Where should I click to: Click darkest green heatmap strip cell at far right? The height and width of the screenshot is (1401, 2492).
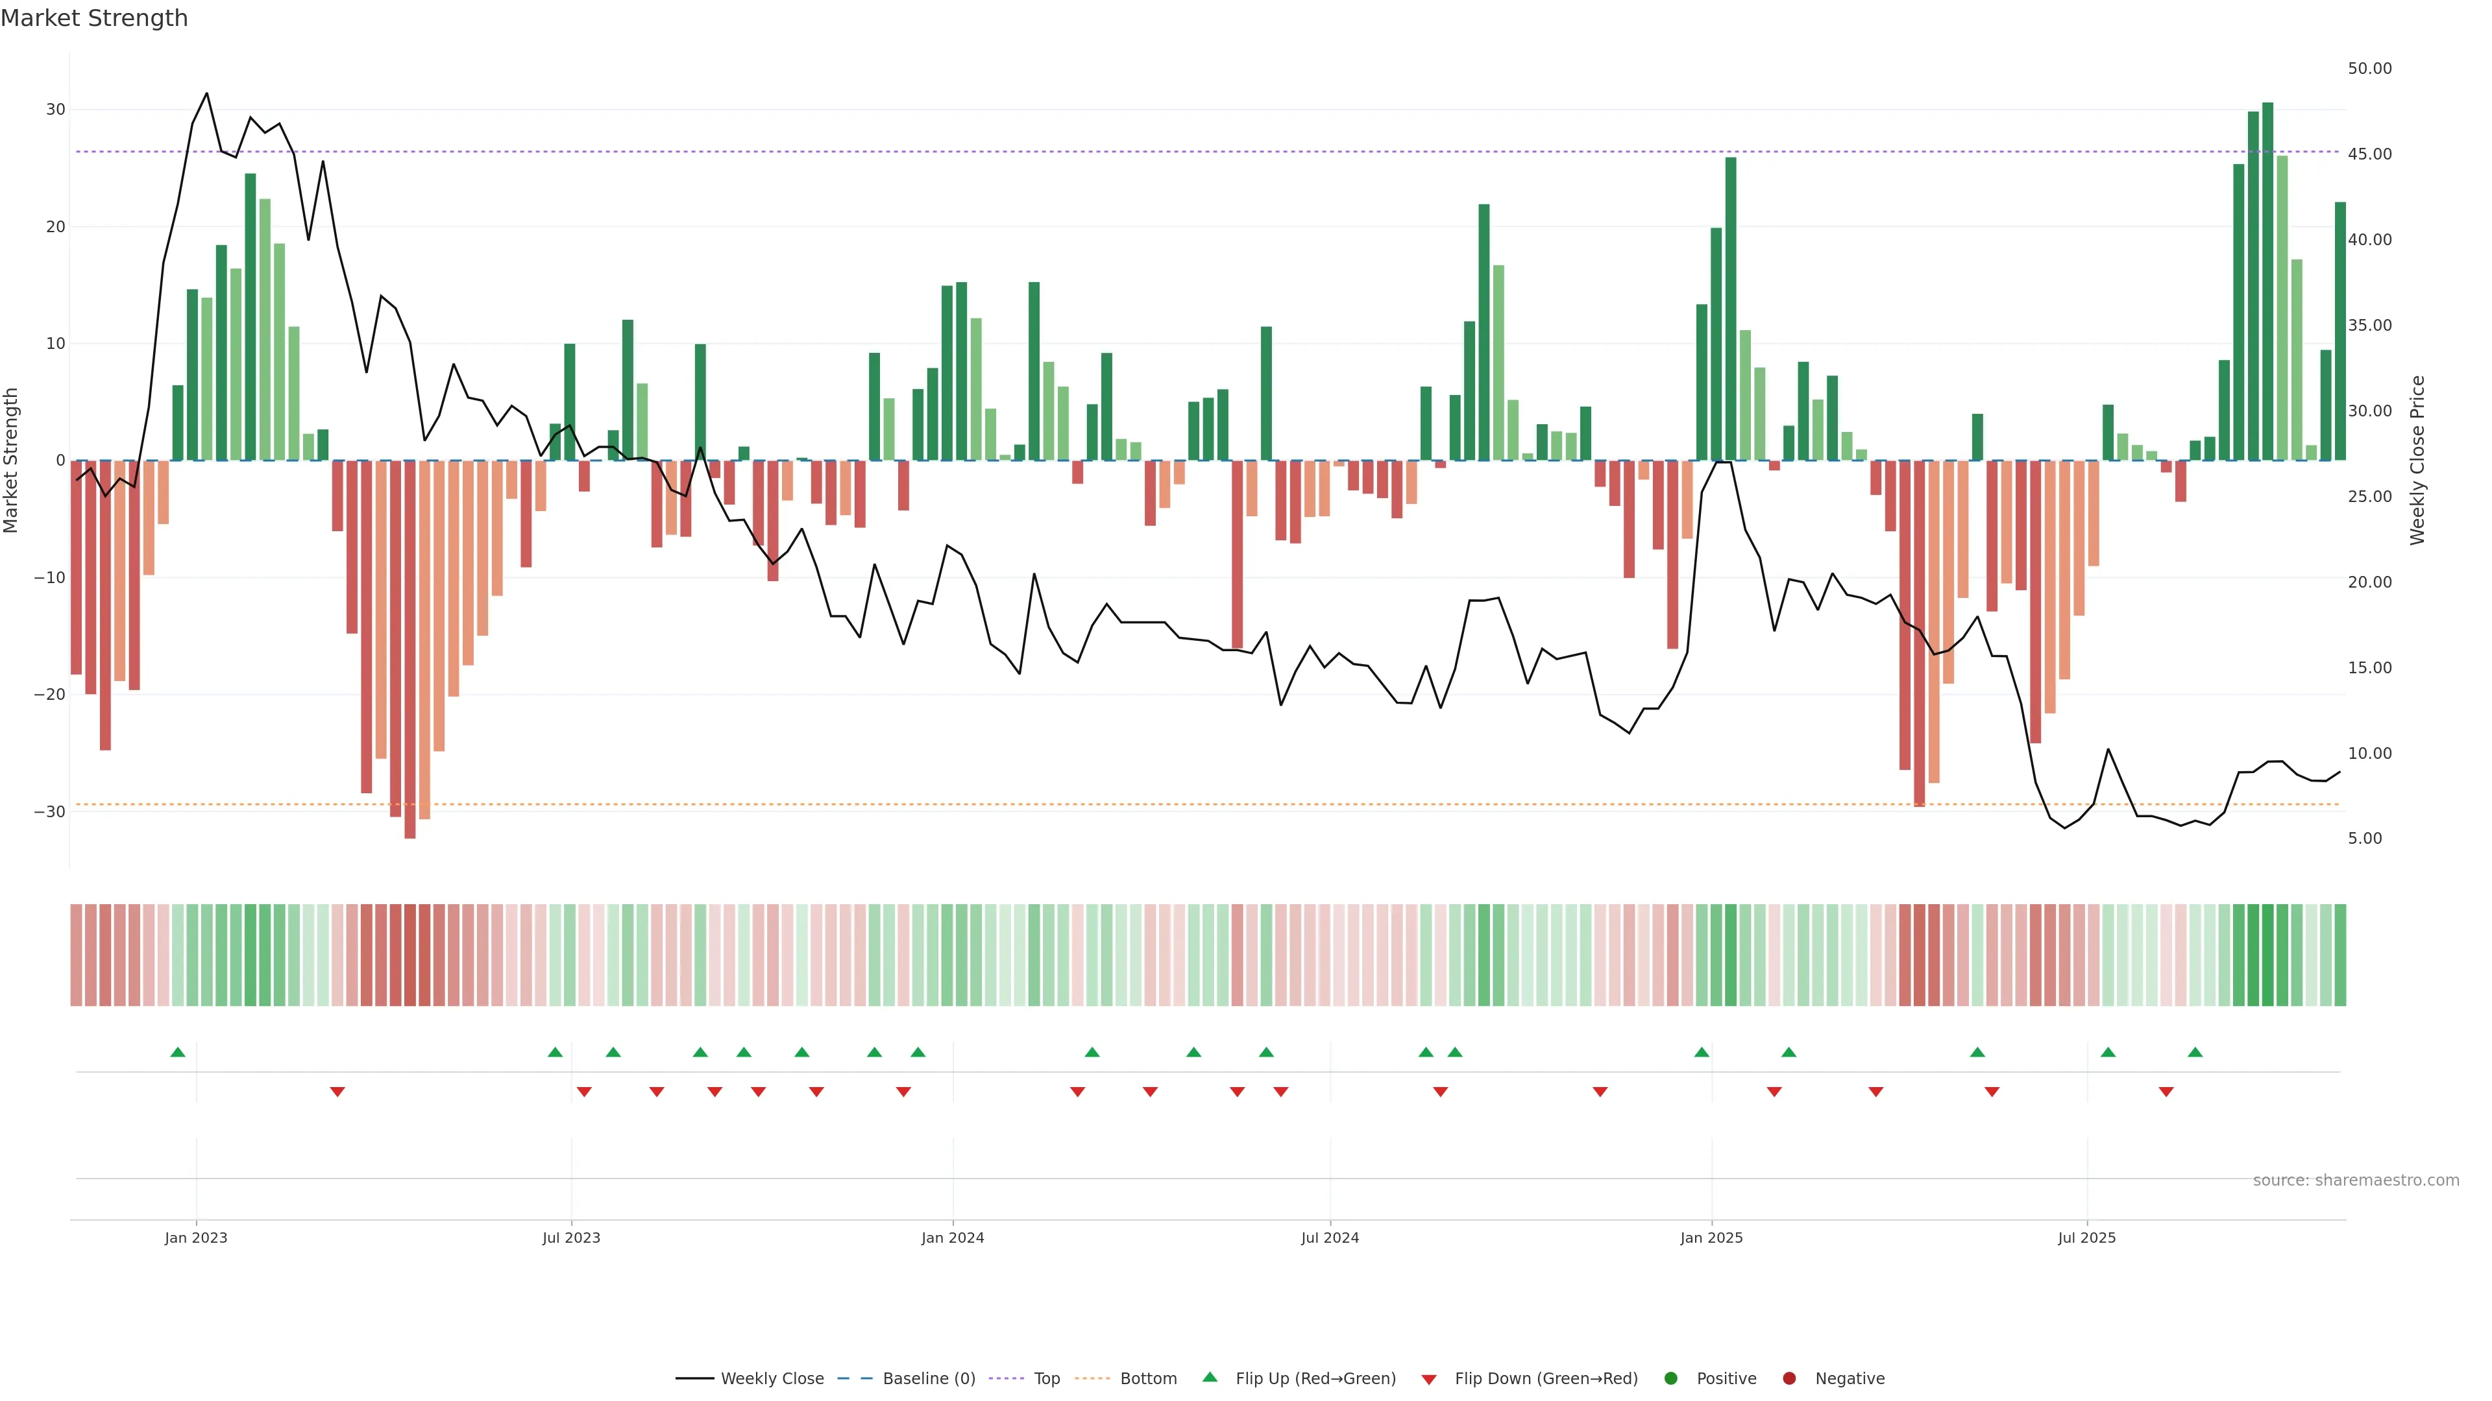click(2267, 954)
